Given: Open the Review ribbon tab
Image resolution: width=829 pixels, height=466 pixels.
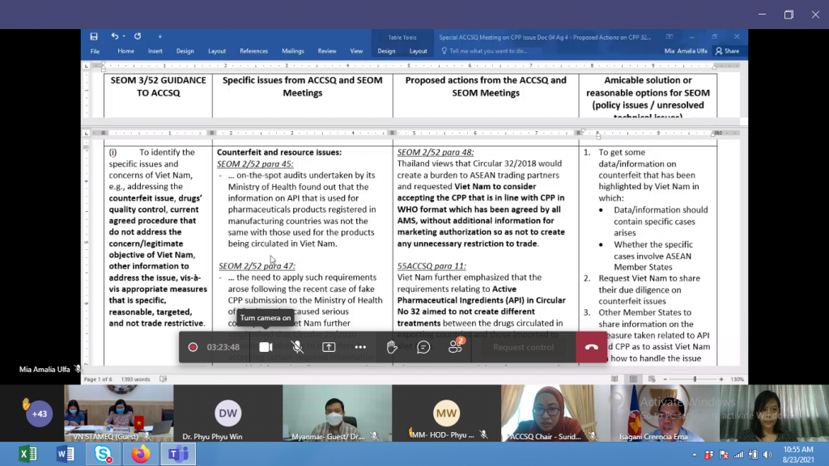Looking at the screenshot, I should (x=327, y=51).
